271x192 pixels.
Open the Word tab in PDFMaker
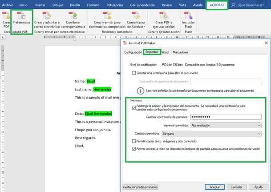point(165,52)
